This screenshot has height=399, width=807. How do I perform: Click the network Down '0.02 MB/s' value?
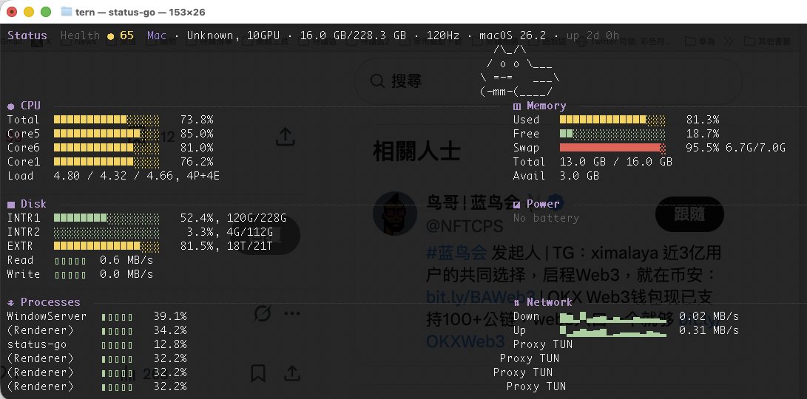(709, 316)
